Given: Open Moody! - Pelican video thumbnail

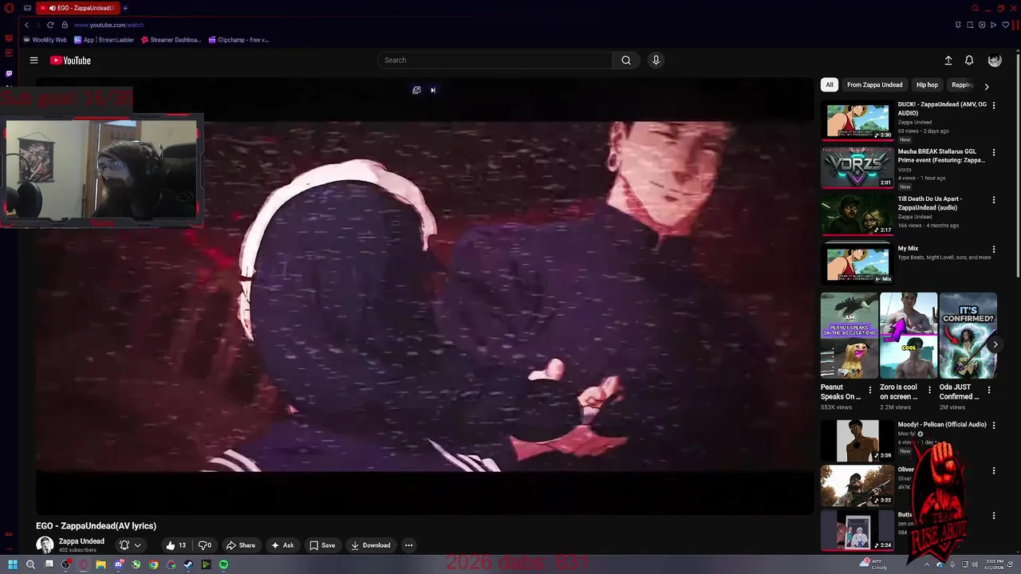Looking at the screenshot, I should click(857, 441).
